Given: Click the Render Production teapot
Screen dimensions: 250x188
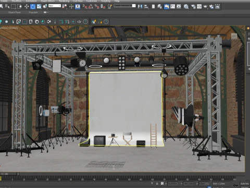Looking at the screenshot, I should (x=205, y=7).
